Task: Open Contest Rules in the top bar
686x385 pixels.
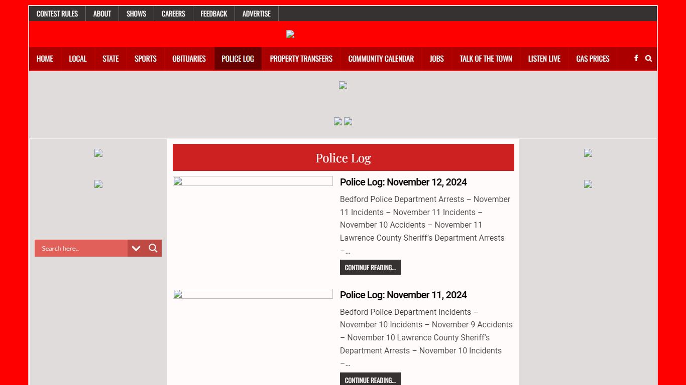Action: coord(57,14)
